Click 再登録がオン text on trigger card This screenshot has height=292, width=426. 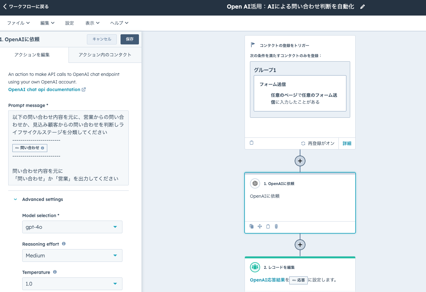[x=321, y=143]
